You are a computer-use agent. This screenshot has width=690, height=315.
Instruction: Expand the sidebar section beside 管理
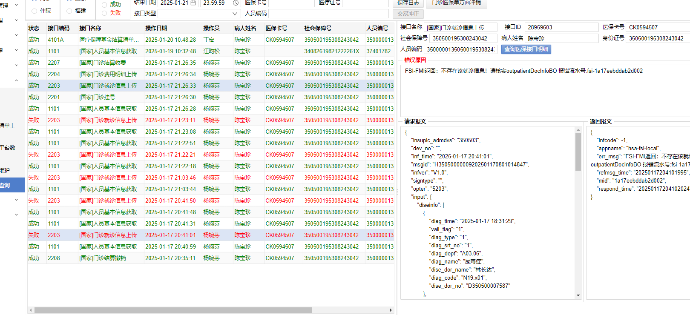click(16, 5)
